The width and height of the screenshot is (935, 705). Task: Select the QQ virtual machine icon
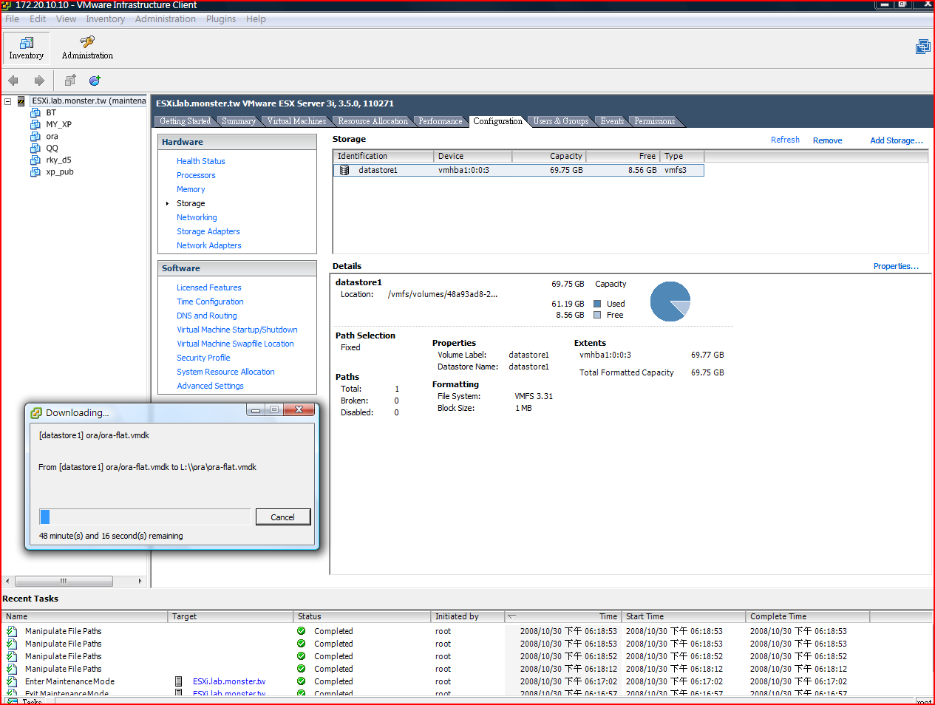(35, 148)
